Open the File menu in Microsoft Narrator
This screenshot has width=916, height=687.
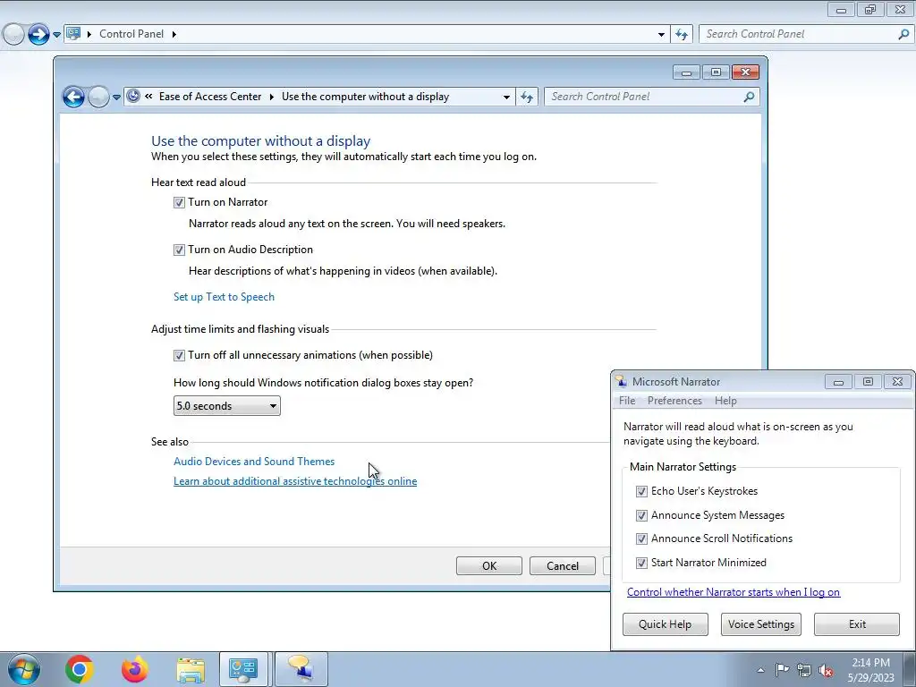[627, 401]
